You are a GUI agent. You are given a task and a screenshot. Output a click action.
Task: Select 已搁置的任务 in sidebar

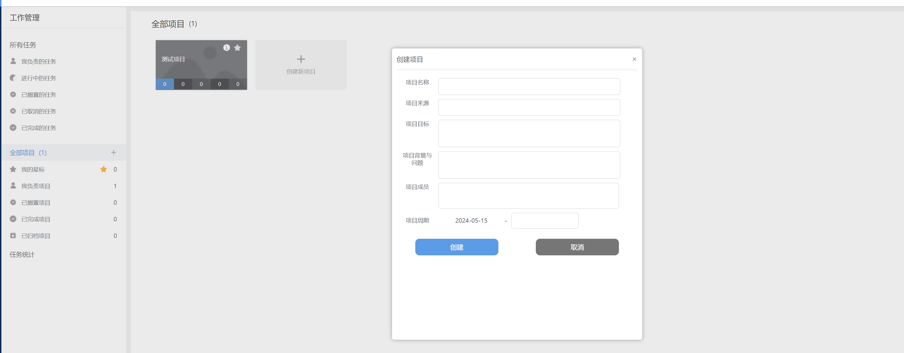[39, 95]
